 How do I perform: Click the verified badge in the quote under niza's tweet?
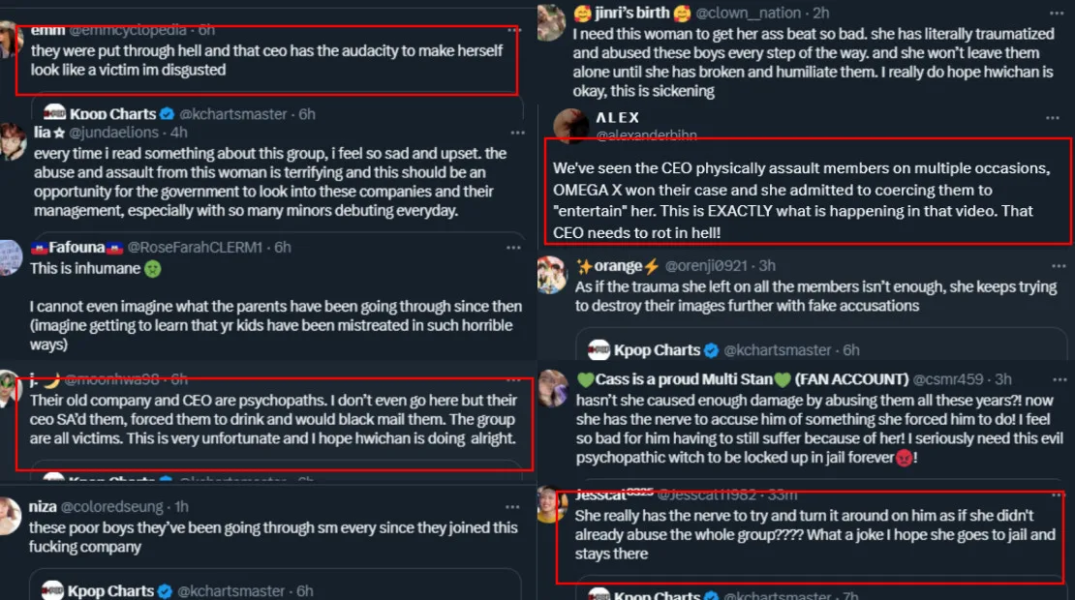click(x=168, y=590)
